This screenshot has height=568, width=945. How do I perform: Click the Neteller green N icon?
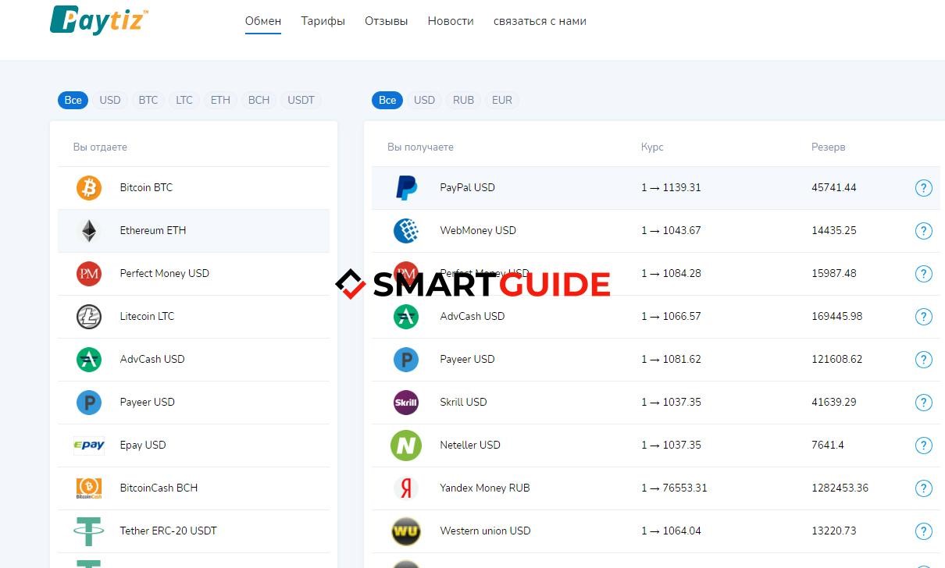click(x=406, y=446)
